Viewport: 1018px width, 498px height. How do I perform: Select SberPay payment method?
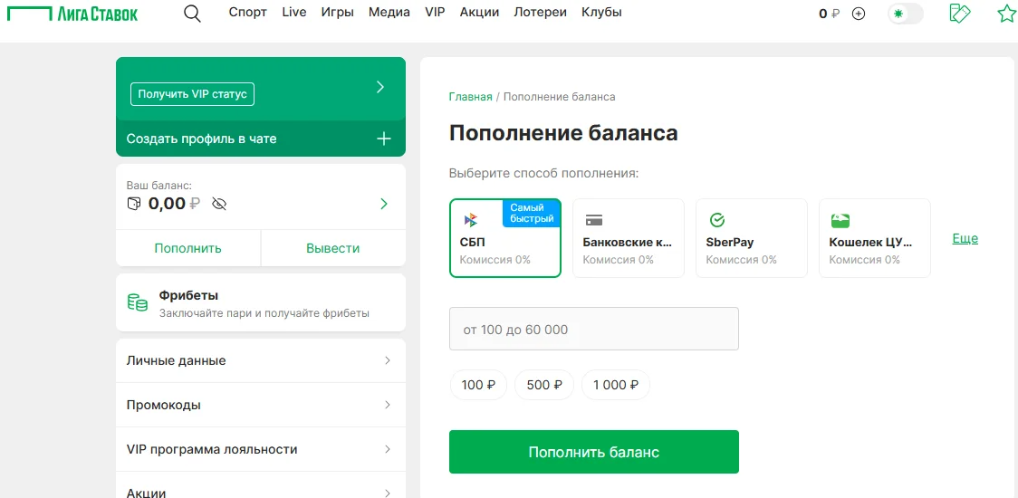coord(752,238)
